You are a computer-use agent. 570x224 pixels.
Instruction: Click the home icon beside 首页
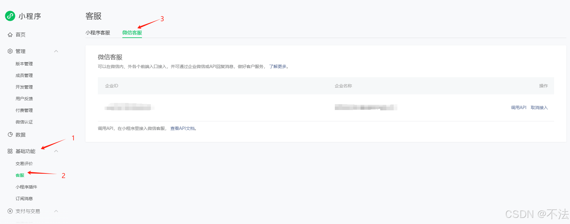point(10,35)
